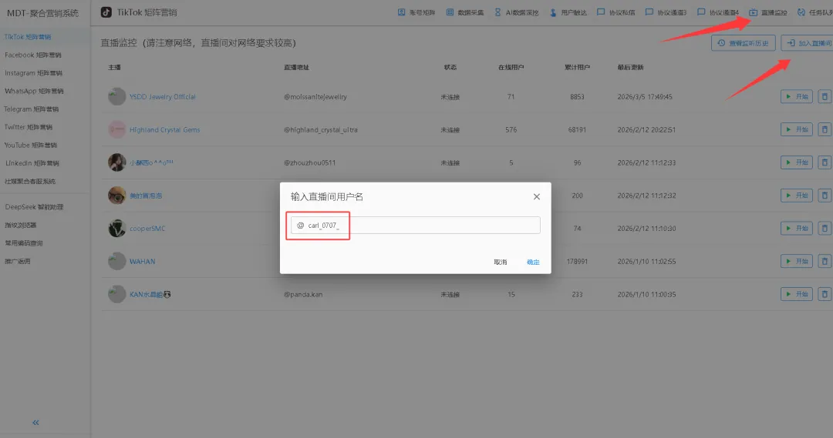Open 账号矩阵 in the top navigation
The width and height of the screenshot is (833, 438).
pyautogui.click(x=416, y=12)
